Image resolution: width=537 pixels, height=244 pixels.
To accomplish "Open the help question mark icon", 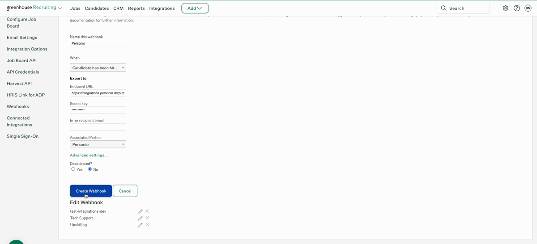I will click(x=516, y=8).
